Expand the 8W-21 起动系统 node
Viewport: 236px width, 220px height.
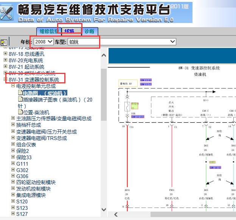point(5,66)
